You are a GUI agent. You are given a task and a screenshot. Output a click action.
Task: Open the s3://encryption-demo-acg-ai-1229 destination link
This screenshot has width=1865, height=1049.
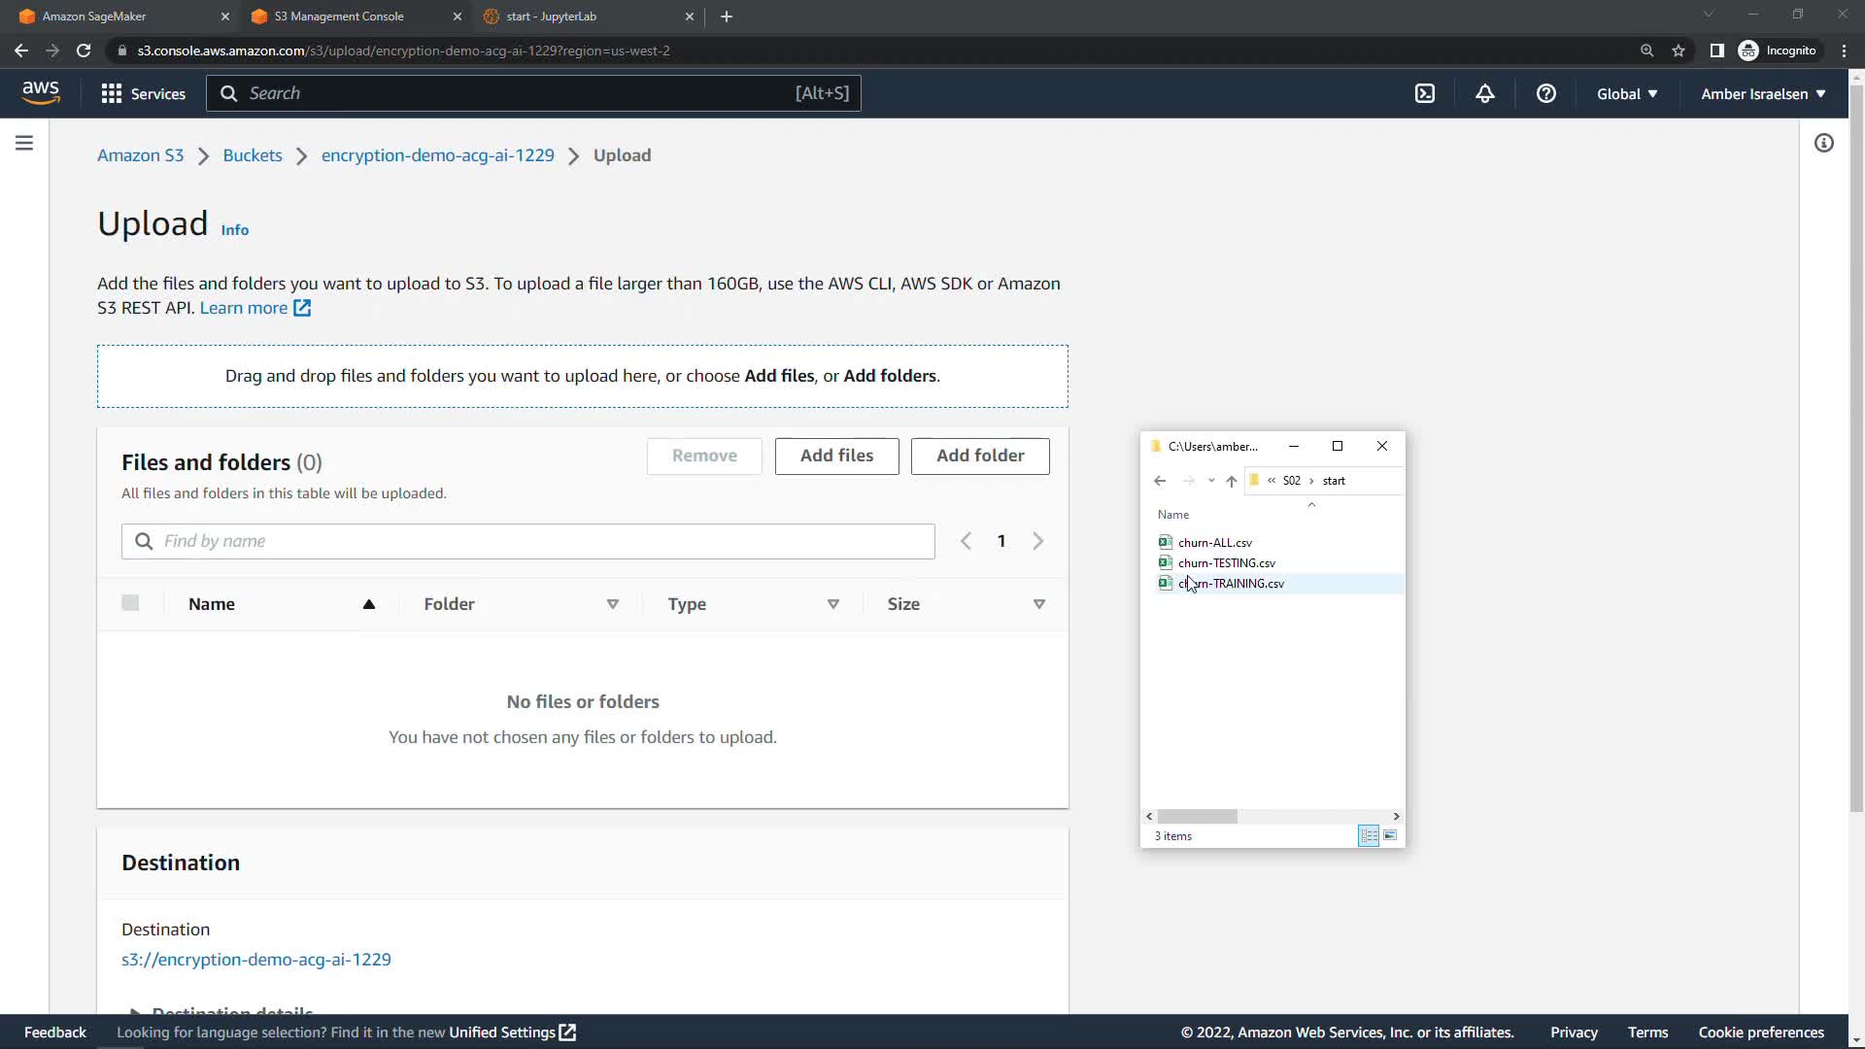[255, 960]
